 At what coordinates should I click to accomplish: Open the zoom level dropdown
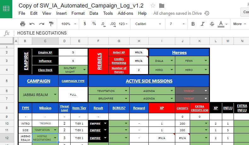click(x=68, y=24)
